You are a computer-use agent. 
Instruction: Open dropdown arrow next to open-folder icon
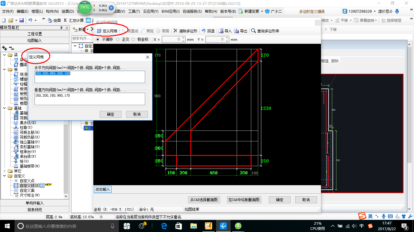coord(16,20)
